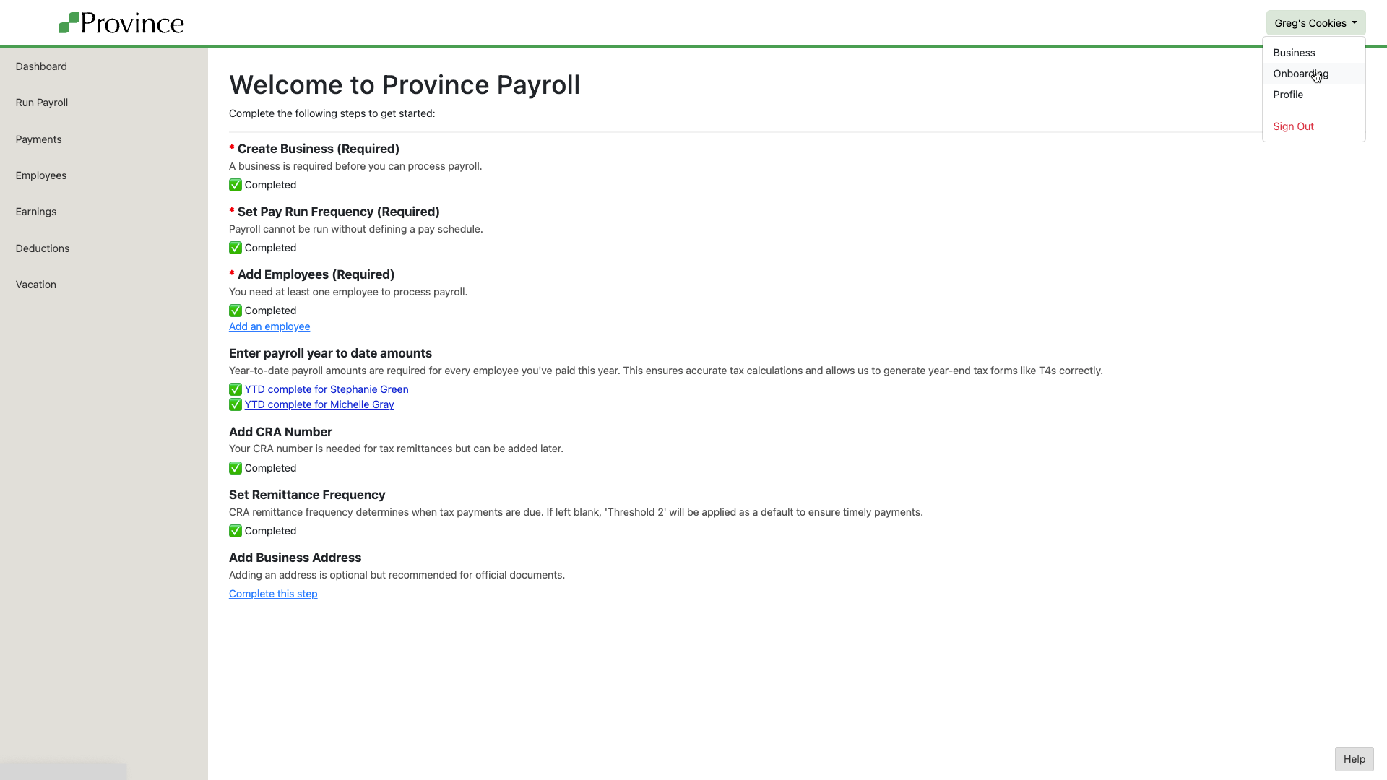Open Profile from the account menu
This screenshot has width=1387, height=780.
point(1288,95)
